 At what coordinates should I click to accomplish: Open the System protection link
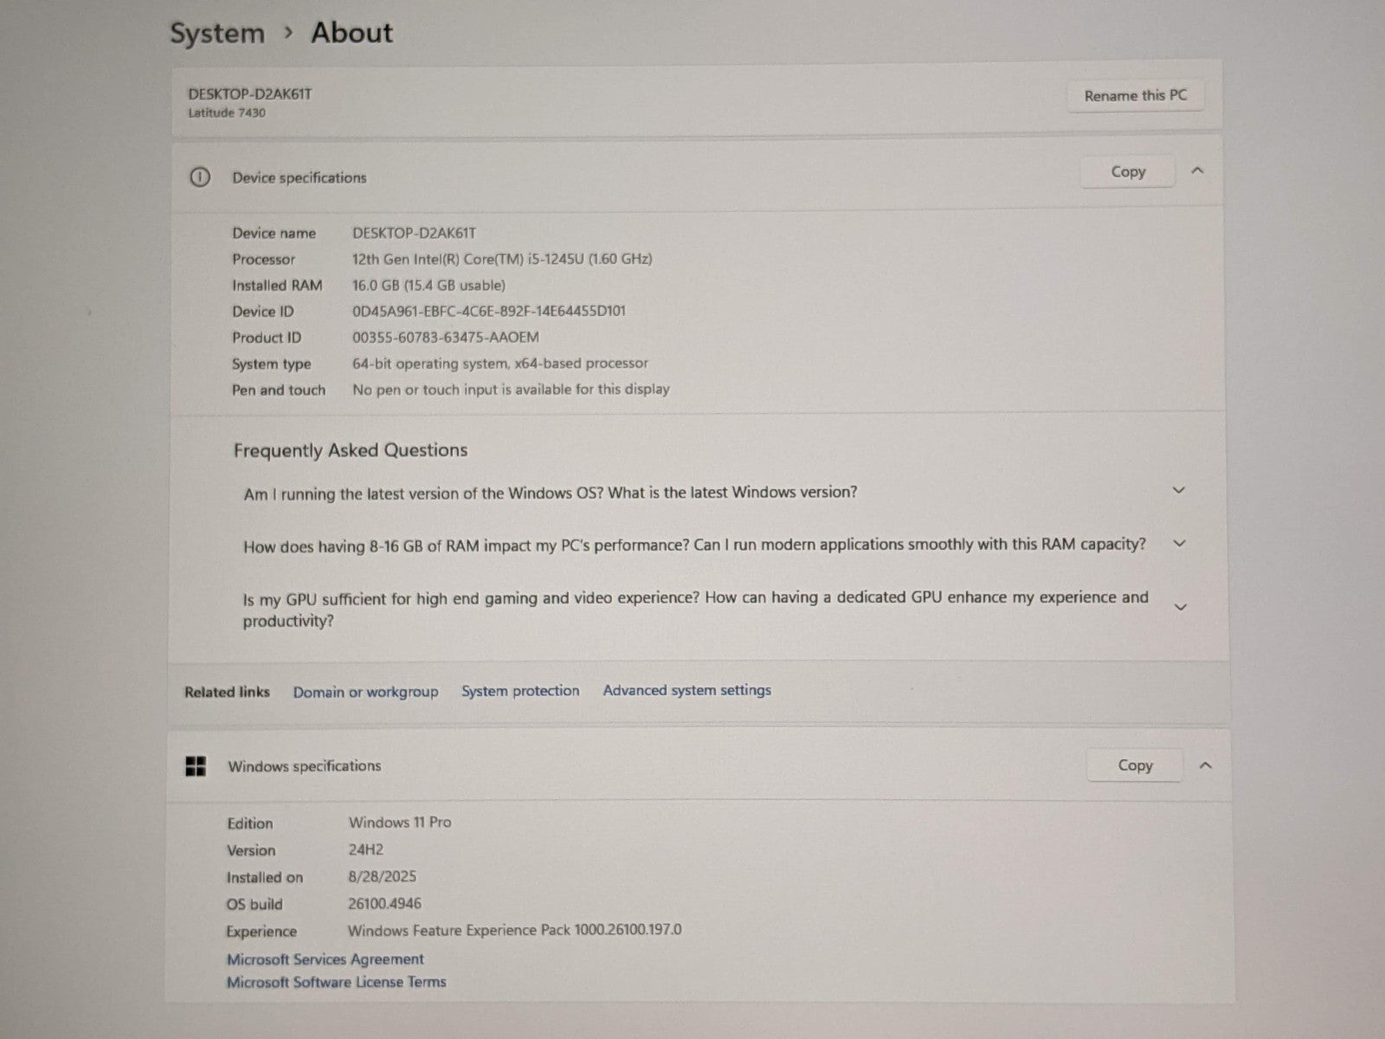pyautogui.click(x=520, y=691)
